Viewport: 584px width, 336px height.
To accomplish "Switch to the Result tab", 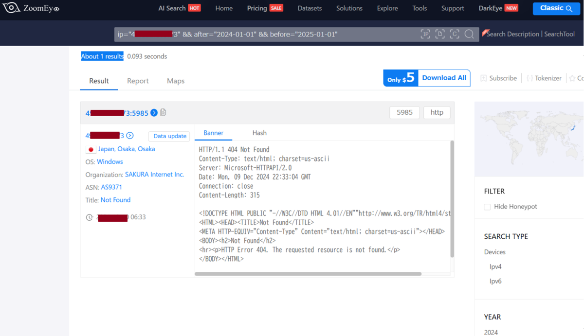I will [x=99, y=81].
